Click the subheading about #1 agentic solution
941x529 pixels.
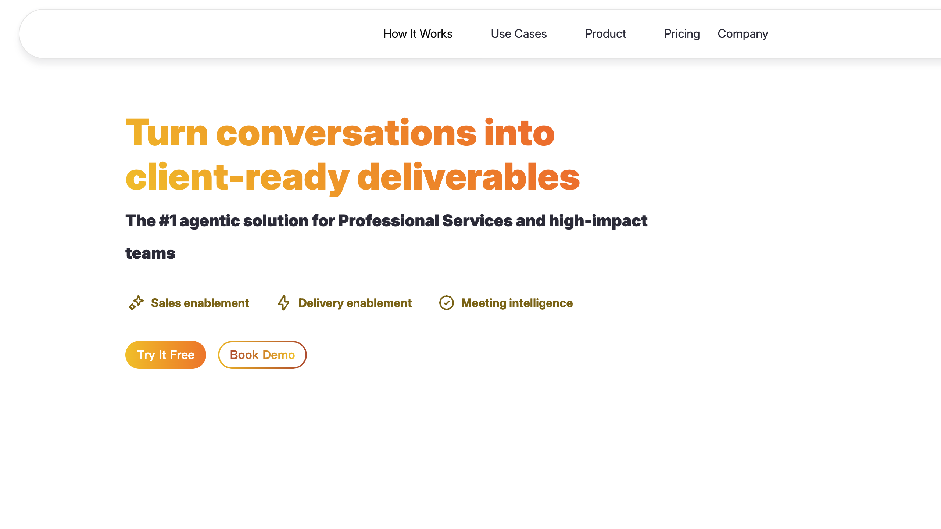(386, 237)
